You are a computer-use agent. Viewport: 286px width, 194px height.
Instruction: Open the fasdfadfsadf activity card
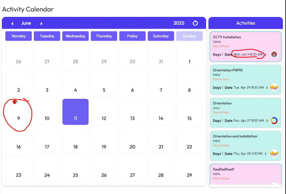[x=245, y=174]
